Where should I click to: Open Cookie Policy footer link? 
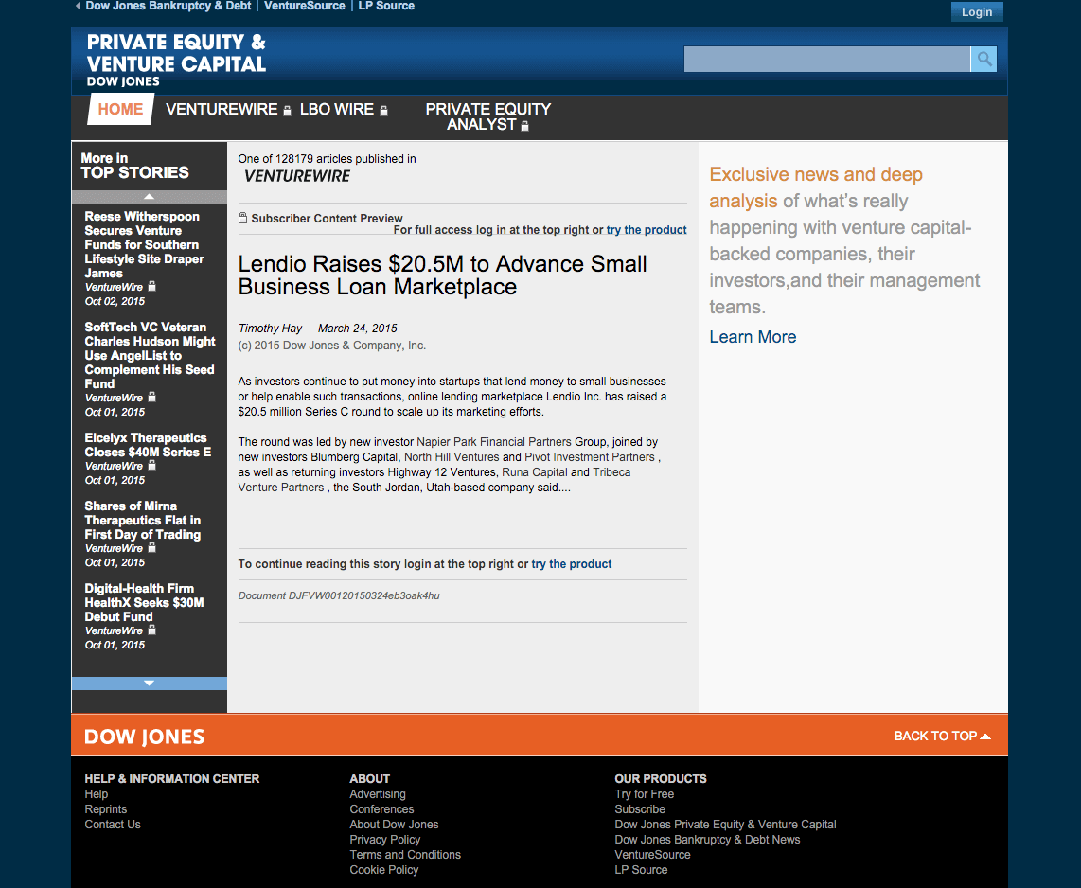click(x=384, y=870)
